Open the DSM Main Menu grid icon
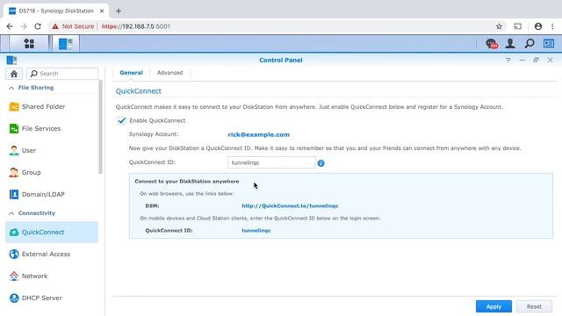 point(29,44)
